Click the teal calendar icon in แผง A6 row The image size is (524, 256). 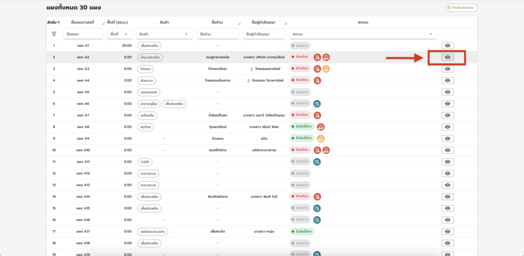point(317,104)
